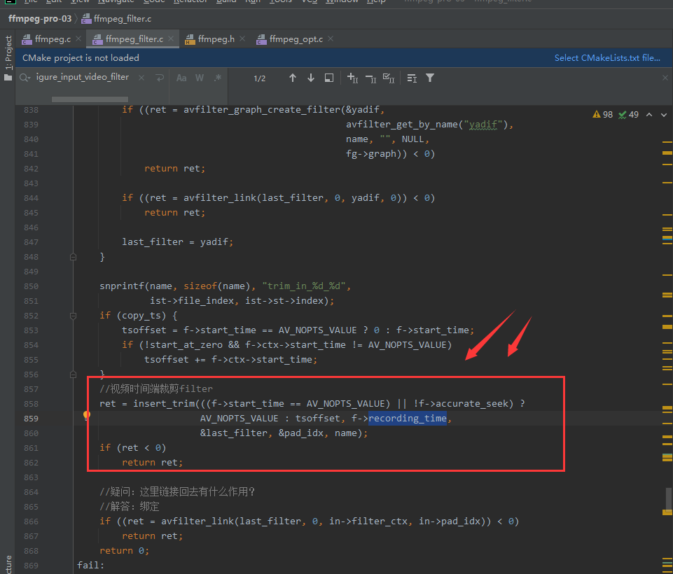Open the 1: Project tool window
The image size is (673, 574).
(x=8, y=52)
